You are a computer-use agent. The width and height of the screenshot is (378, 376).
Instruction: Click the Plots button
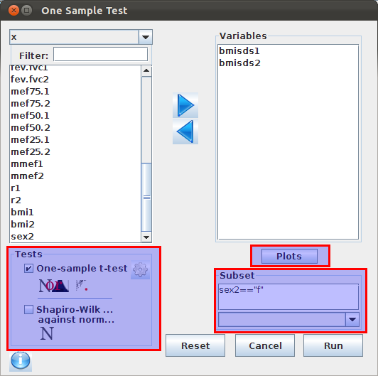289,256
